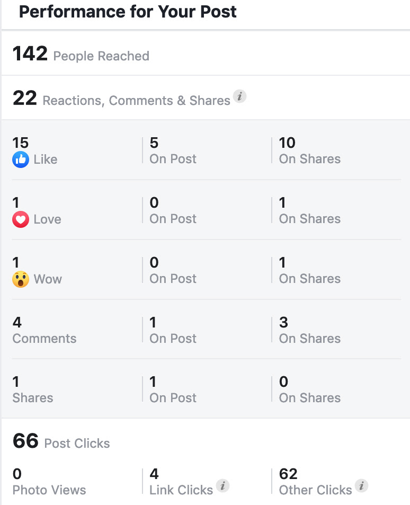
Task: Click the Comments total label
Action: click(x=44, y=339)
